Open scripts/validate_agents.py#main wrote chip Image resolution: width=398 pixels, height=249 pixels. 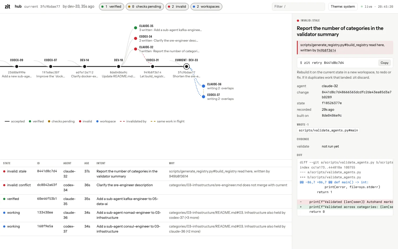tap(328, 130)
